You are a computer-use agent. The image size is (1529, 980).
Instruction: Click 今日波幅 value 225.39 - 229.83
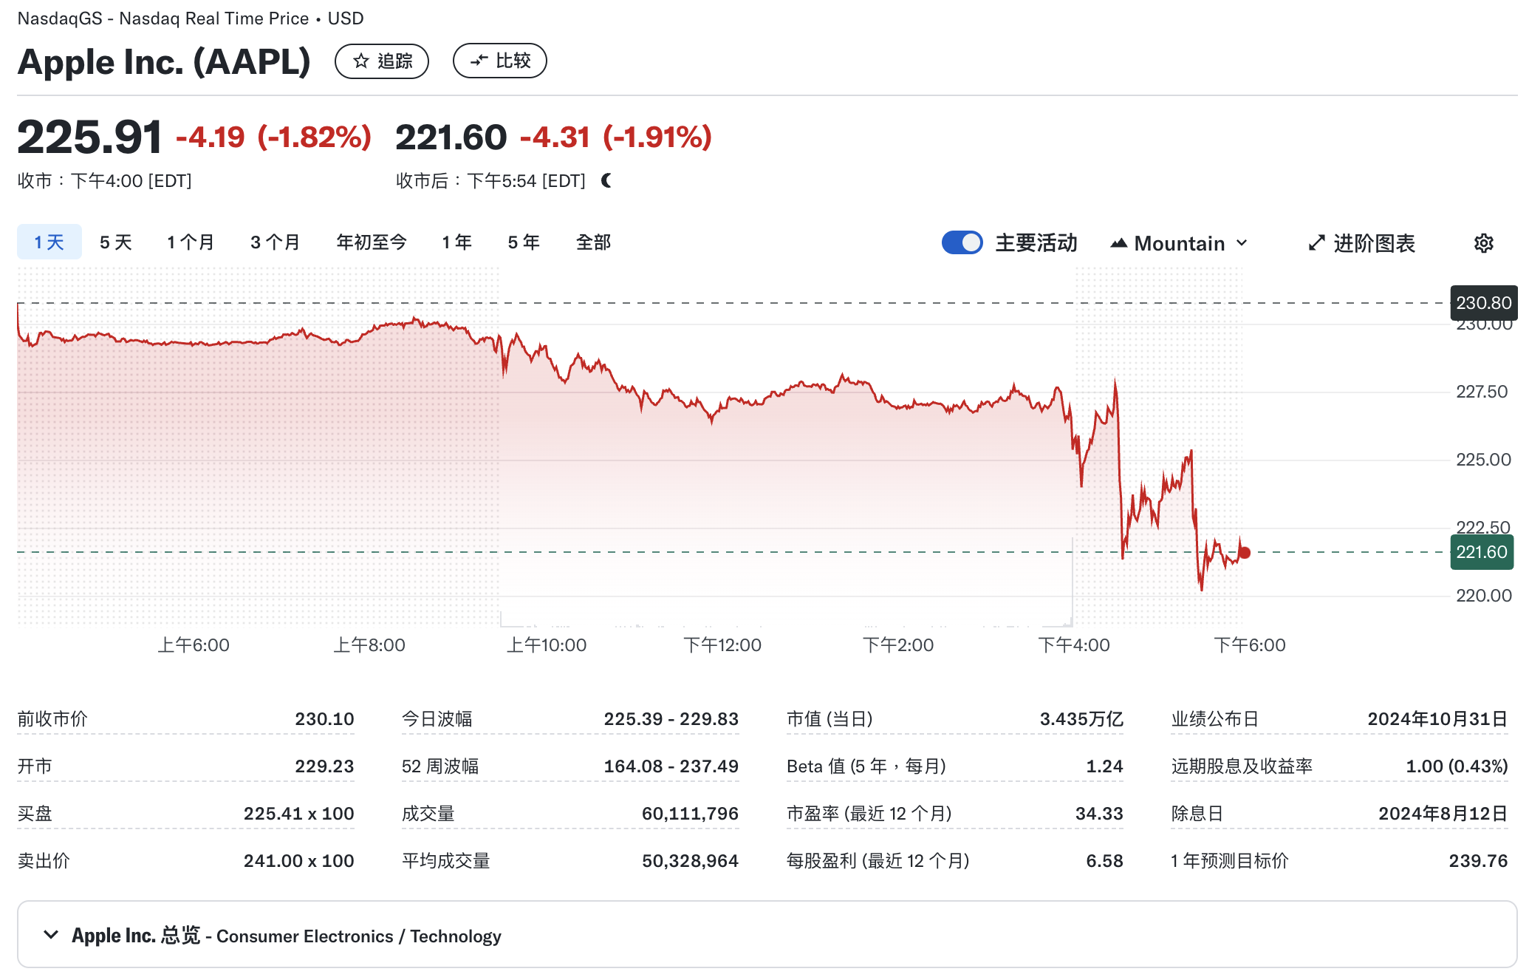671,719
